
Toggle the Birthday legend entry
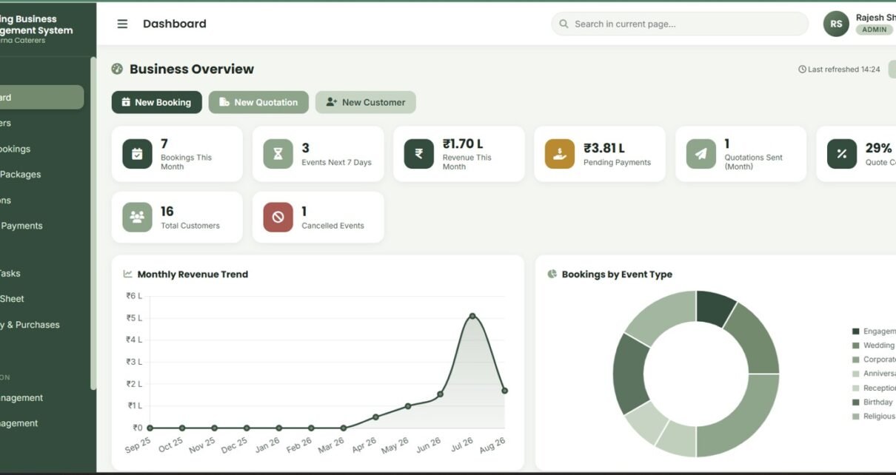(874, 402)
